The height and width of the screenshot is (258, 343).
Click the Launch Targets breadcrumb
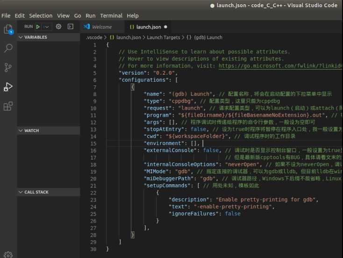(164, 37)
